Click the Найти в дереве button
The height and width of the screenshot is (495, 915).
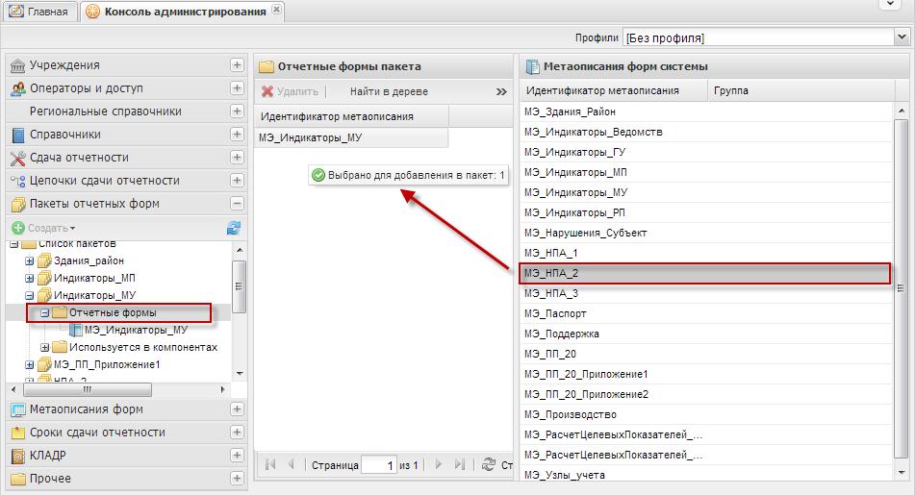click(389, 91)
